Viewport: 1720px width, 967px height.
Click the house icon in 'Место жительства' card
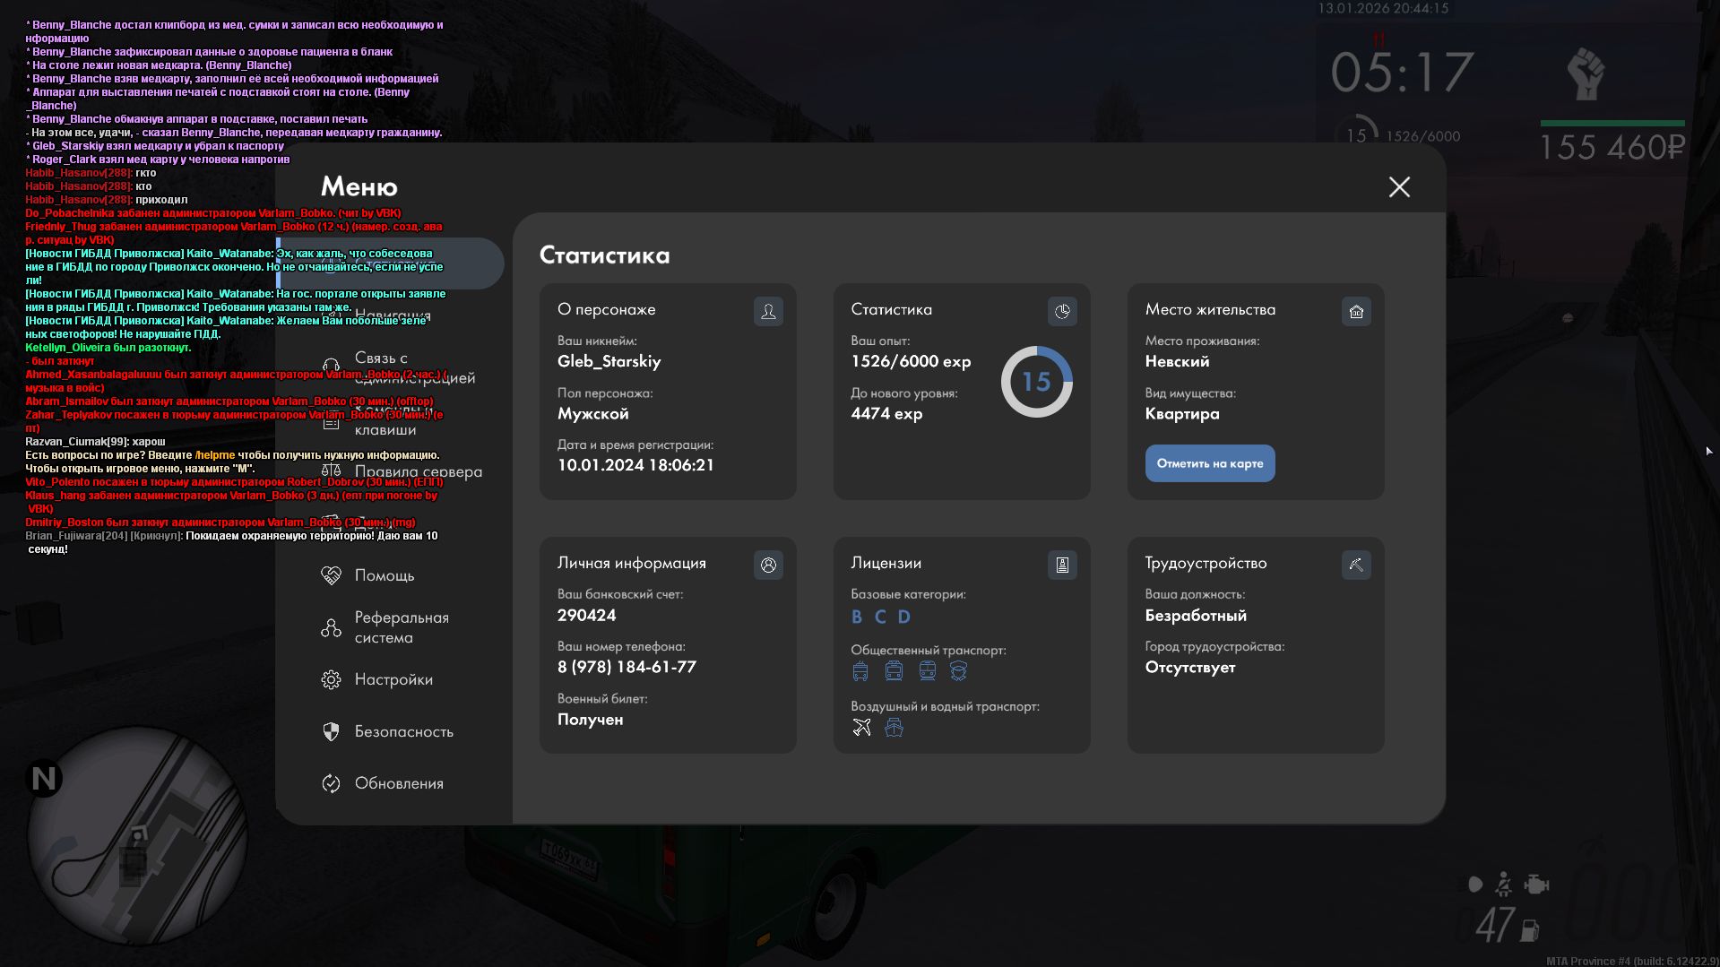[1356, 311]
